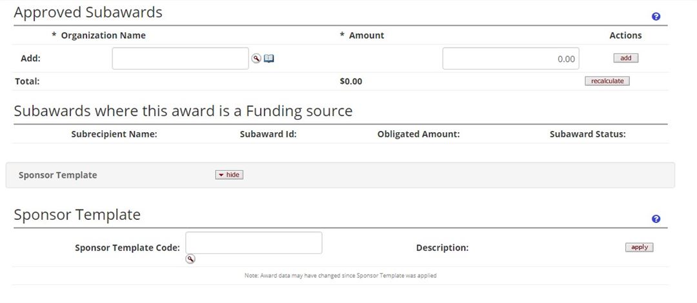Apply the sponsor template

point(639,248)
